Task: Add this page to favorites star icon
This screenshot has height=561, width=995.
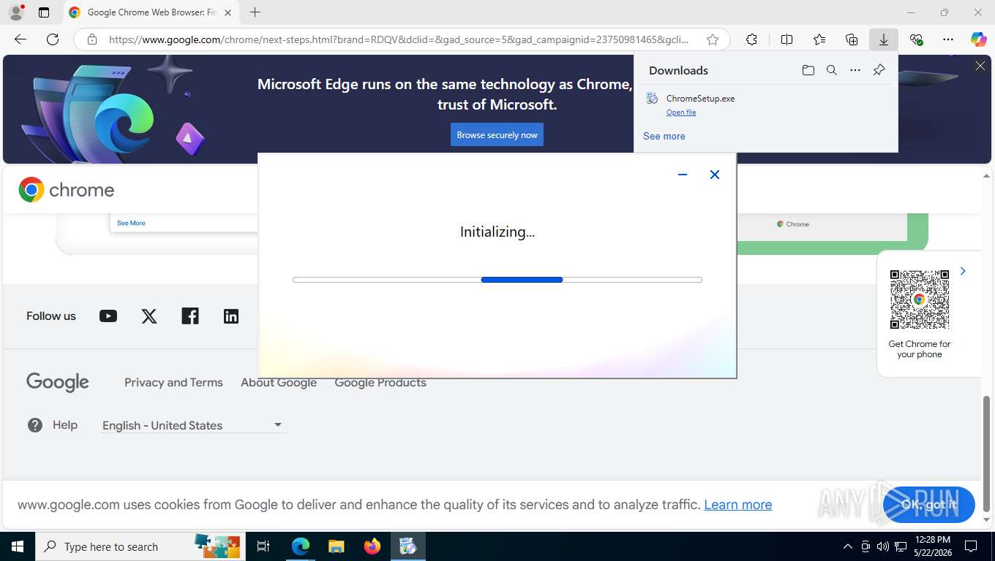Action: click(x=712, y=39)
